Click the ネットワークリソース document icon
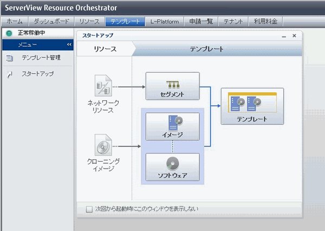 [x=103, y=86]
